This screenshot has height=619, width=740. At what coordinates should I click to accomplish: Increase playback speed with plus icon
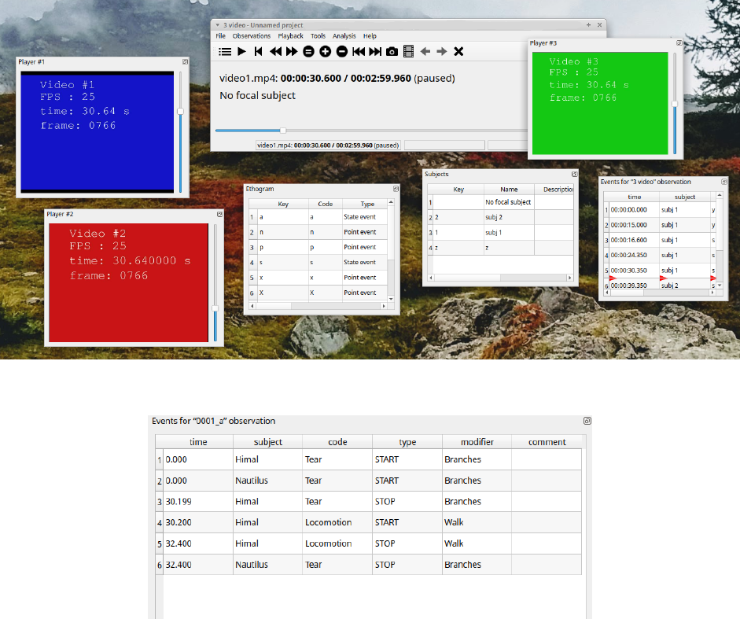point(325,51)
